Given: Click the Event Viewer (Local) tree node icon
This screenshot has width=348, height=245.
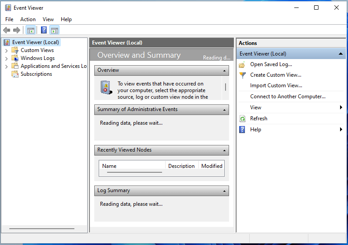Looking at the screenshot, I should point(7,42).
